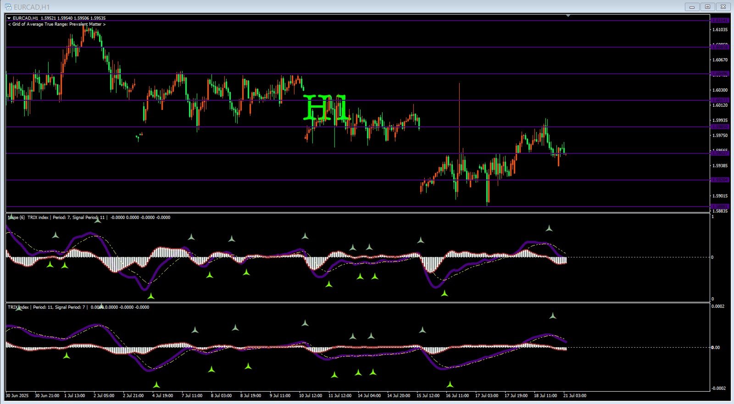Viewport: 734px width, 404px height.
Task: Click the 14 Jul 20:00 time axis label
Action: coord(399,396)
